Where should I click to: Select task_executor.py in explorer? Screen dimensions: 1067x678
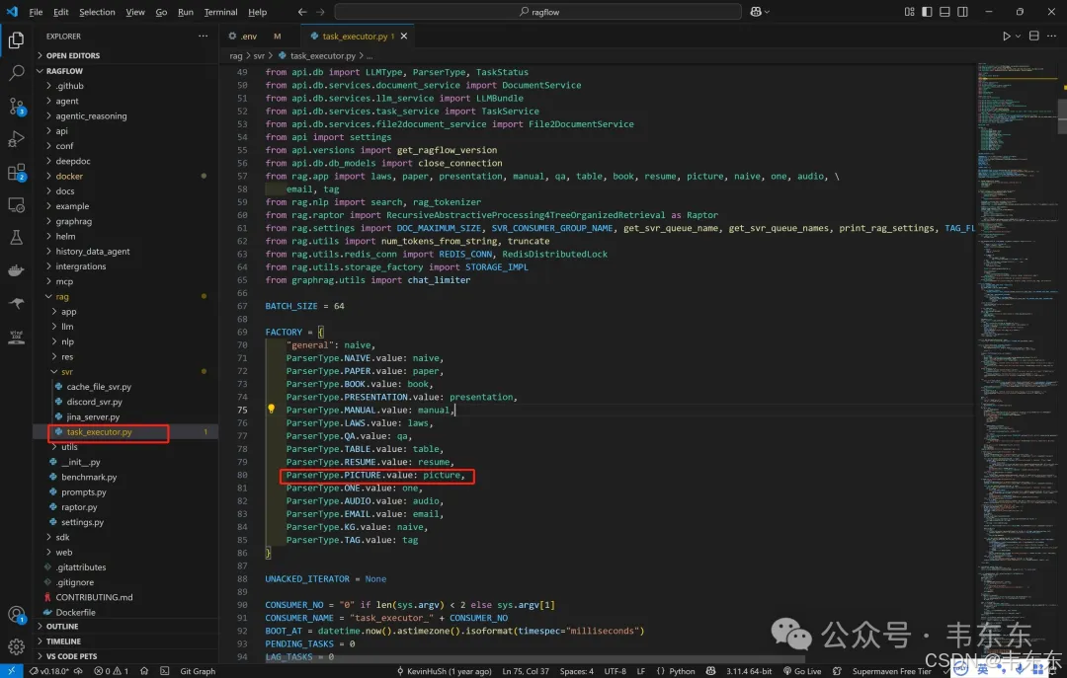click(100, 432)
